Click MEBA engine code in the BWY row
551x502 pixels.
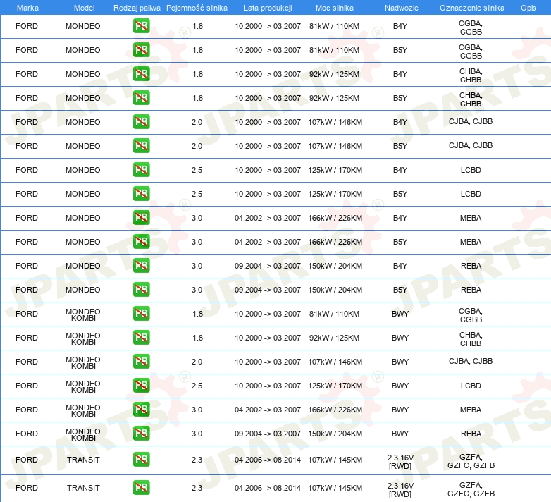(x=471, y=410)
